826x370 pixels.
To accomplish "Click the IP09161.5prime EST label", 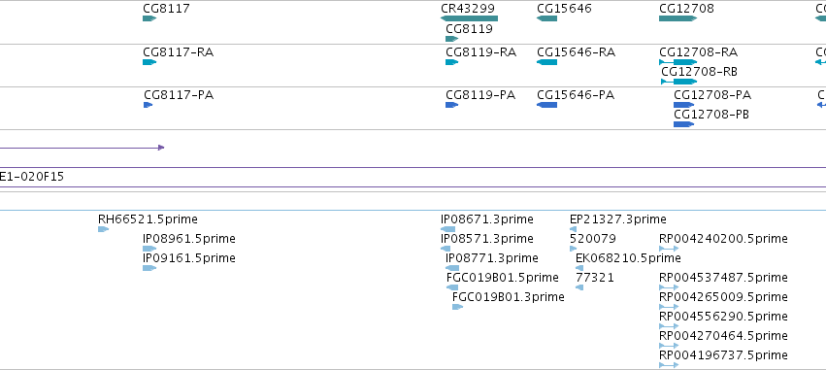I will coord(189,257).
